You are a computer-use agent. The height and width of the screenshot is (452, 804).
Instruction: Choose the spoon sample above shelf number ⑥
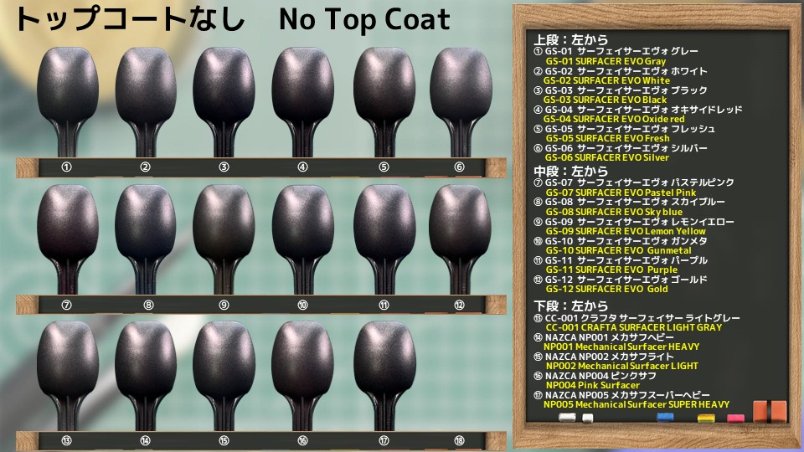point(461,102)
